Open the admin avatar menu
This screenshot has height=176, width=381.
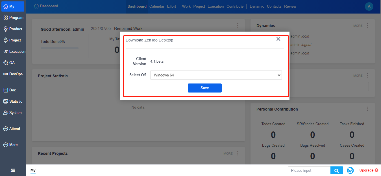tap(369, 6)
